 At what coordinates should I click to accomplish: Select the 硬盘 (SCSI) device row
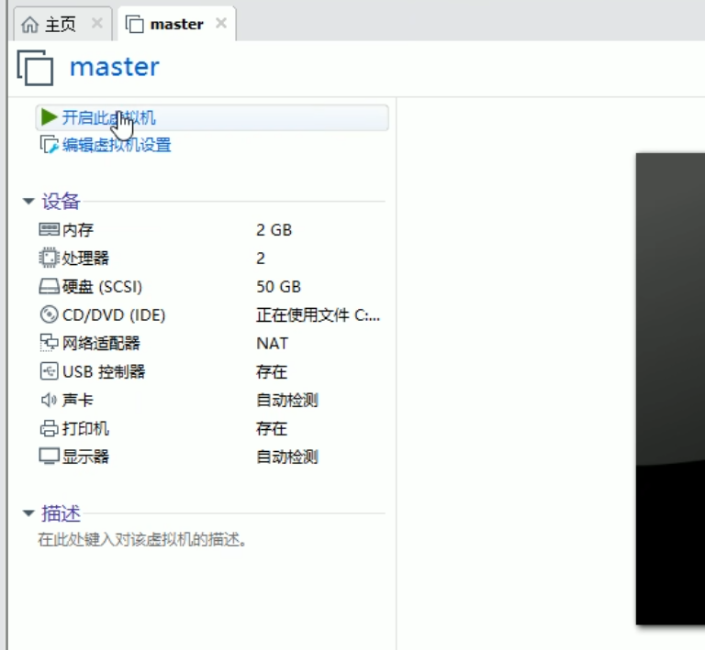pyautogui.click(x=210, y=286)
